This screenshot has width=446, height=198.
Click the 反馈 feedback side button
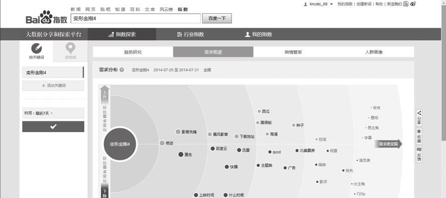tap(419, 154)
